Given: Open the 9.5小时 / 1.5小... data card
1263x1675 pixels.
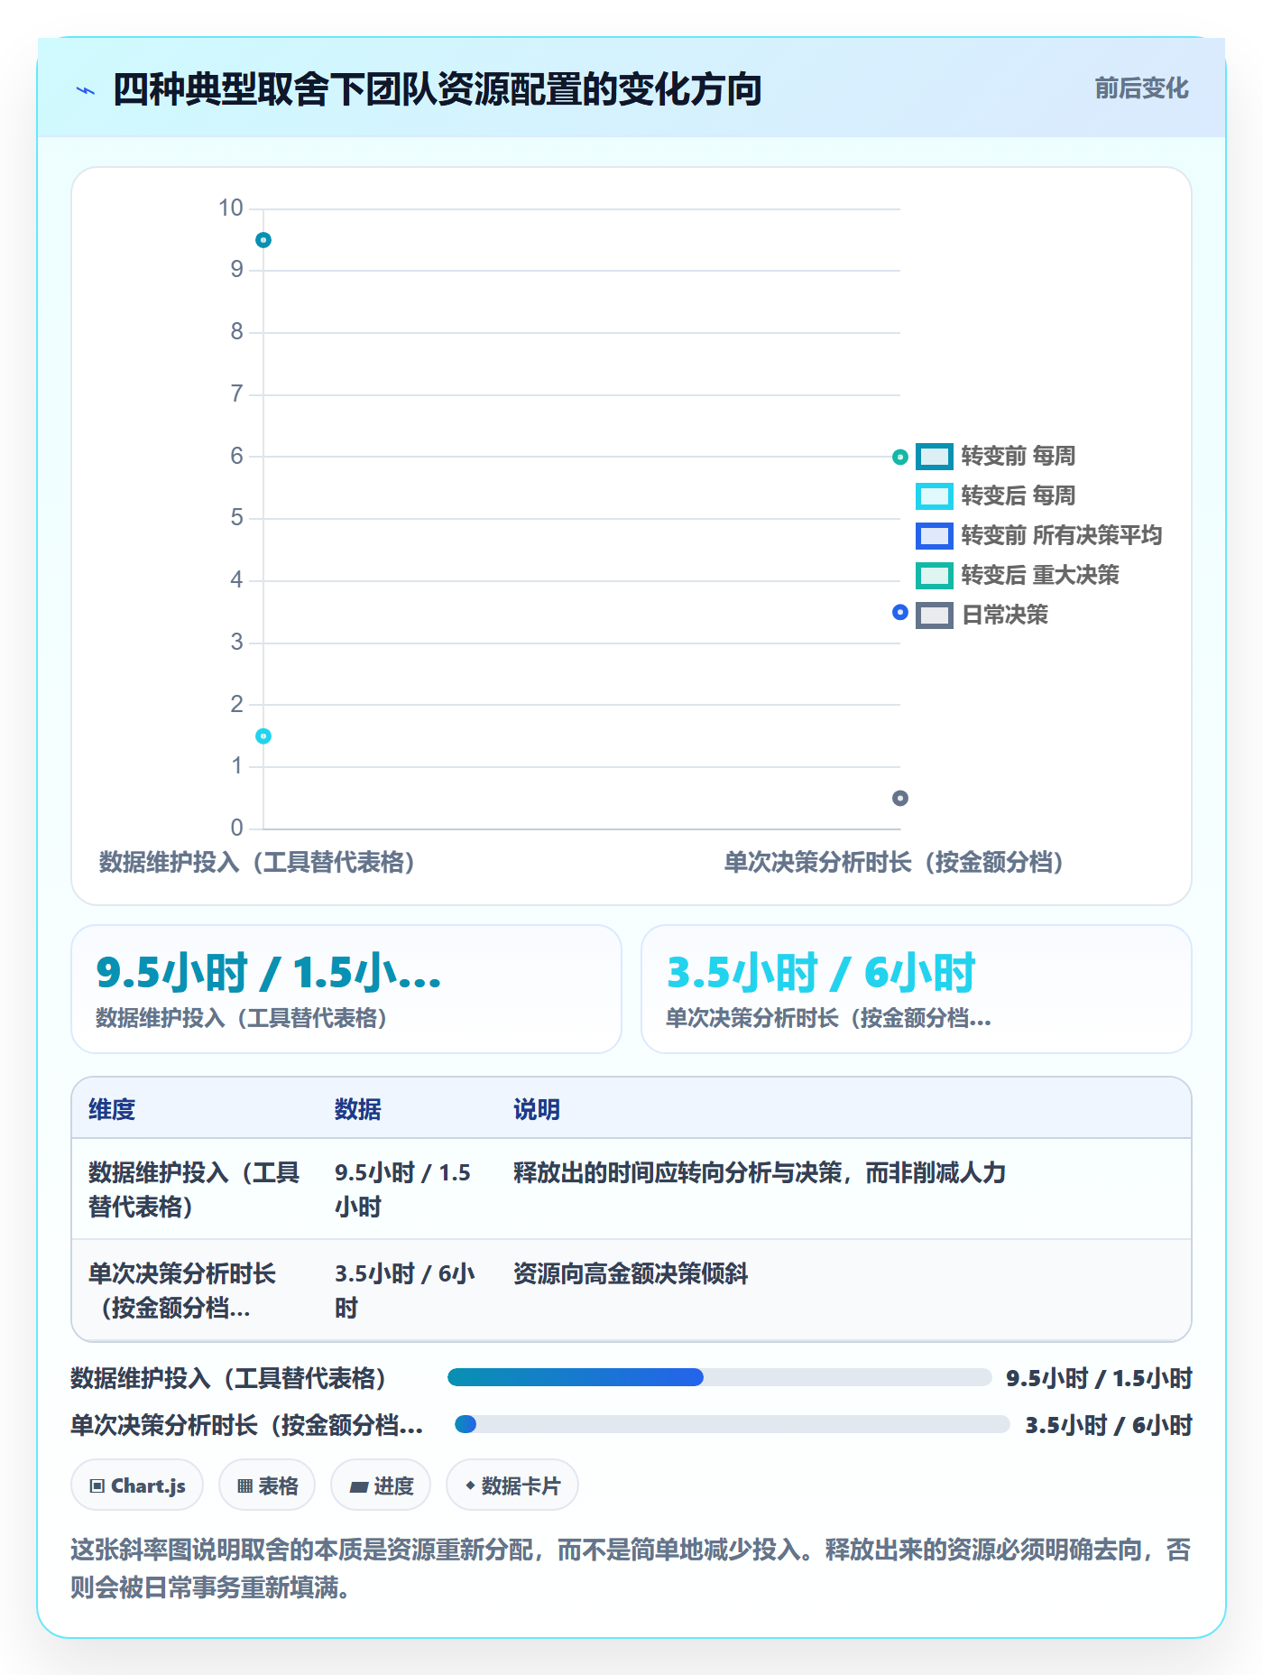Looking at the screenshot, I should coord(346,989).
